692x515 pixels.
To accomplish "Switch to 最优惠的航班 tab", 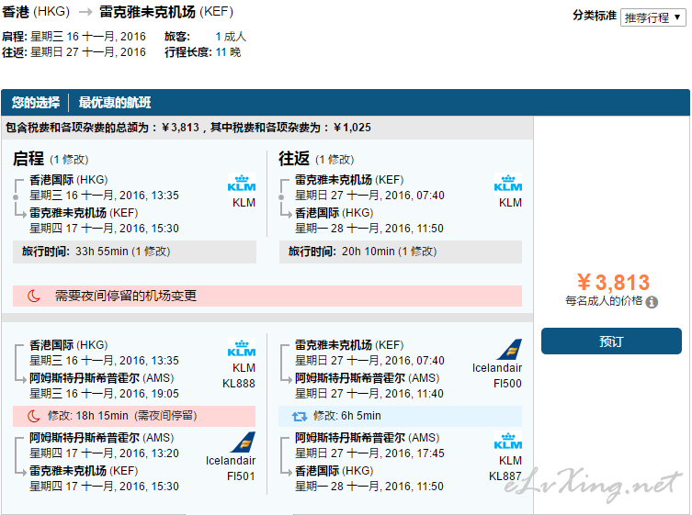I will [115, 103].
